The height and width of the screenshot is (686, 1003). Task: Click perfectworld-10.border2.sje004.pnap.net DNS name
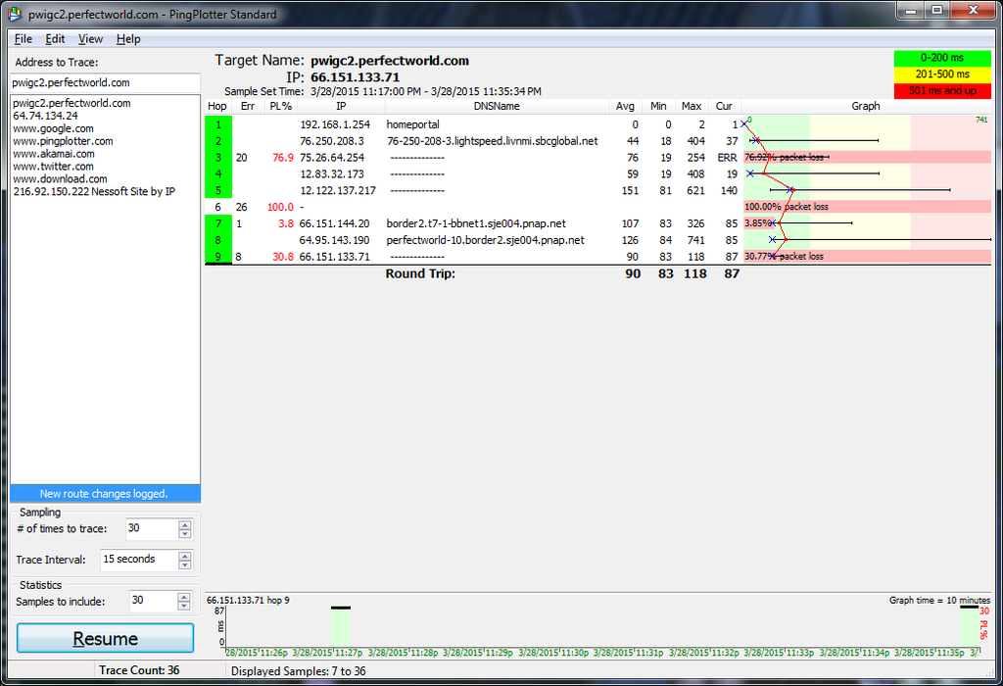click(485, 241)
